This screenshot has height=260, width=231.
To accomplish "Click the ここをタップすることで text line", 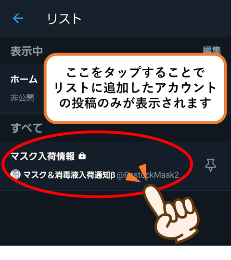I will coord(135,72).
